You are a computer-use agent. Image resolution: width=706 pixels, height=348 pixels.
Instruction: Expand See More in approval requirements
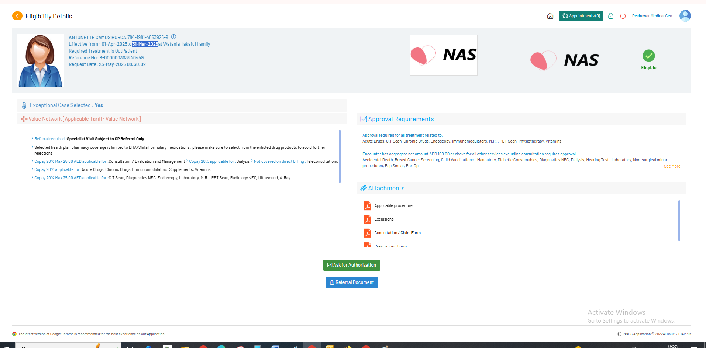[672, 166]
